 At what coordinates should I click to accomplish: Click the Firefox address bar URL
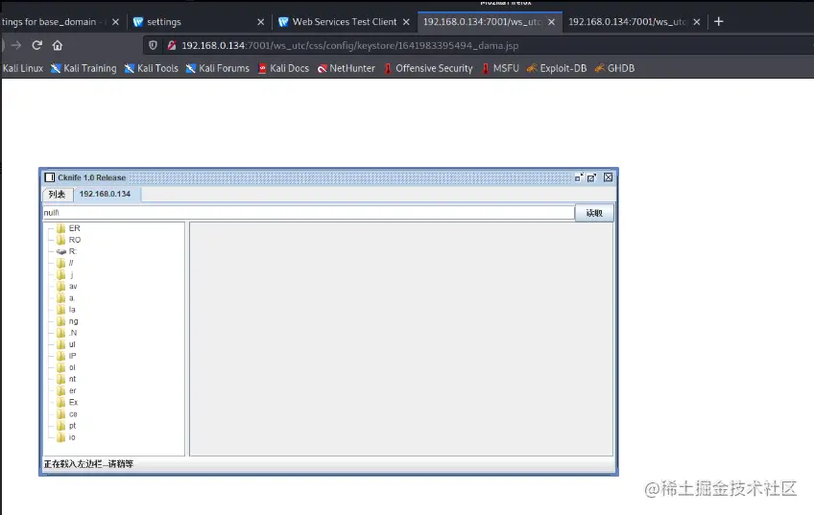[x=350, y=45]
